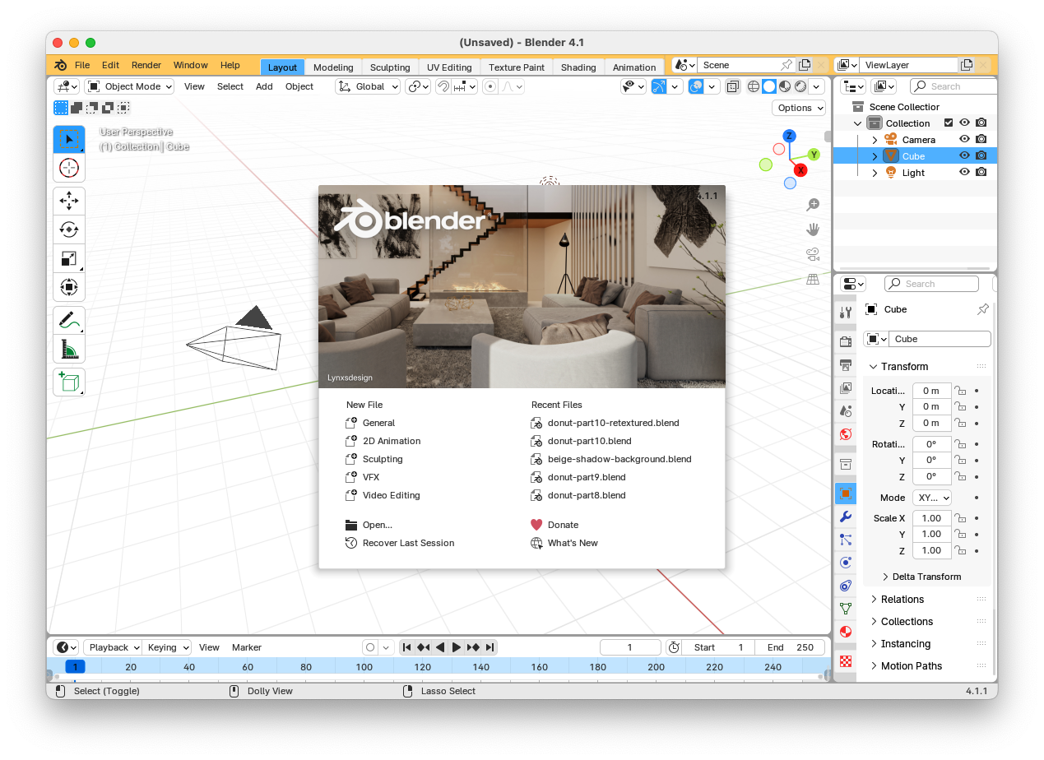Image resolution: width=1044 pixels, height=760 pixels.
Task: Select the Measure tool
Action: [69, 350]
